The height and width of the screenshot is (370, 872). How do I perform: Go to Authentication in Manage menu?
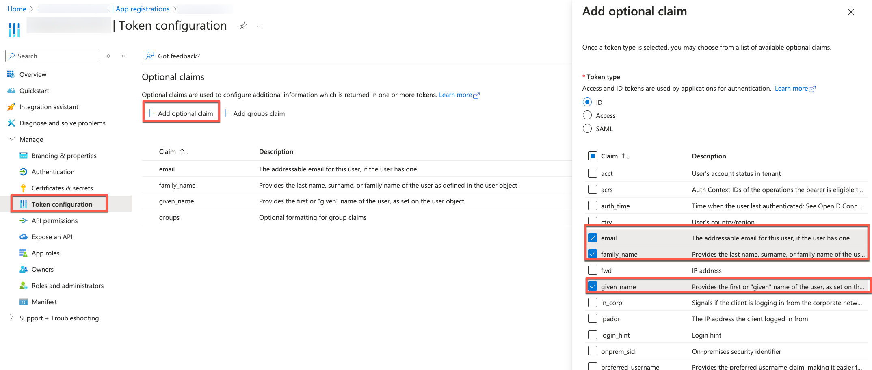53,172
